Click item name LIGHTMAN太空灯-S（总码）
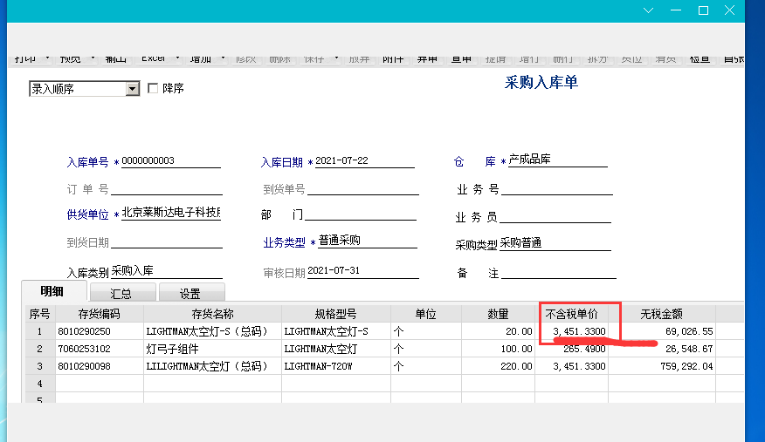 point(213,331)
